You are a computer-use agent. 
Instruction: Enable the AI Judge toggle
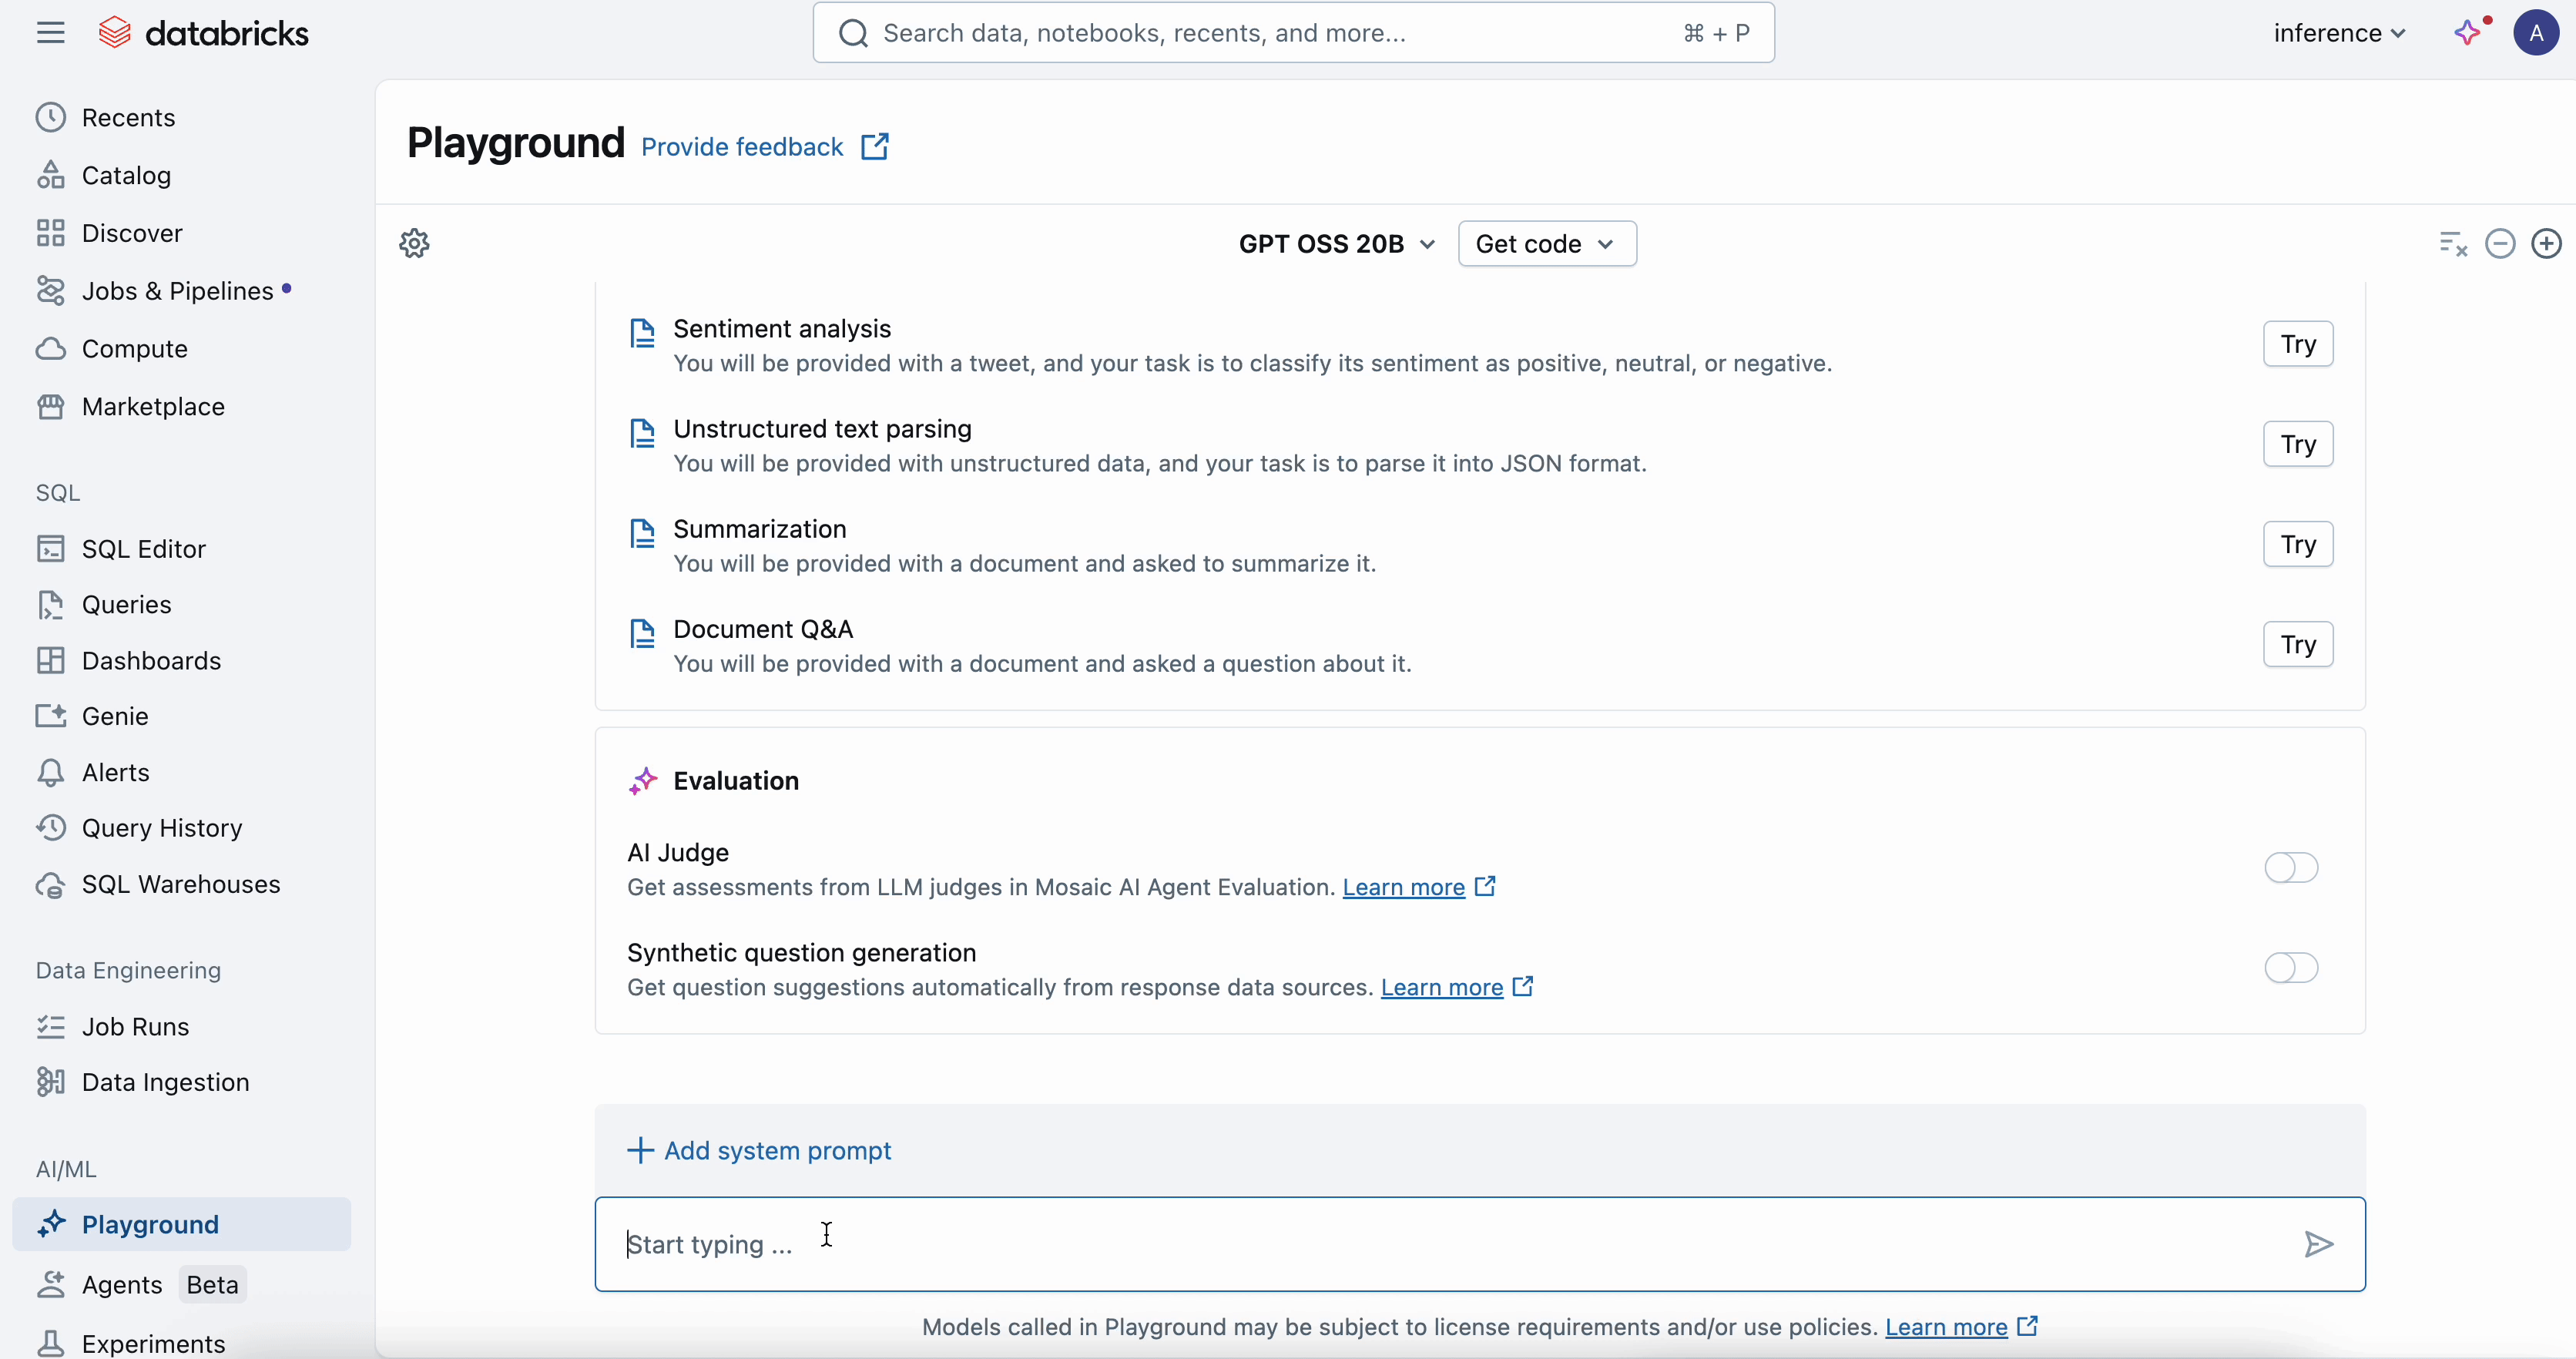tap(2291, 867)
